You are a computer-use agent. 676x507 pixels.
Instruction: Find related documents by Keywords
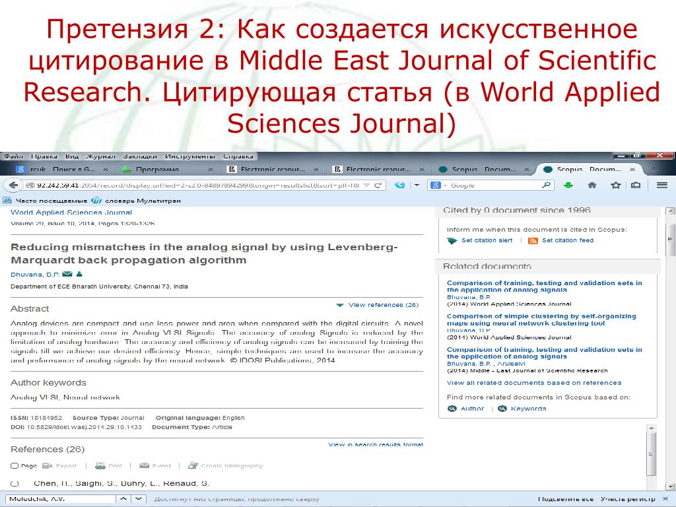coord(529,409)
